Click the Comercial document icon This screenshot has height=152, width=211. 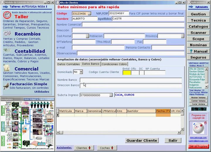pyautogui.click(x=6, y=68)
